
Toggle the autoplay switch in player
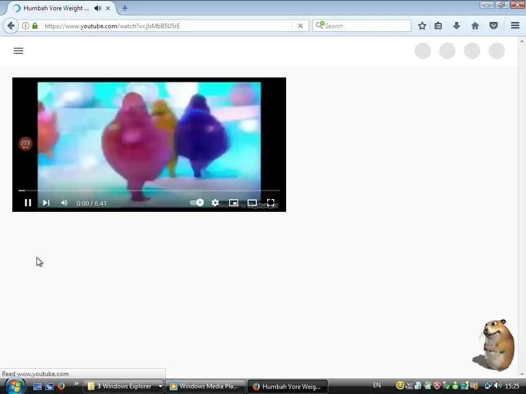[197, 202]
